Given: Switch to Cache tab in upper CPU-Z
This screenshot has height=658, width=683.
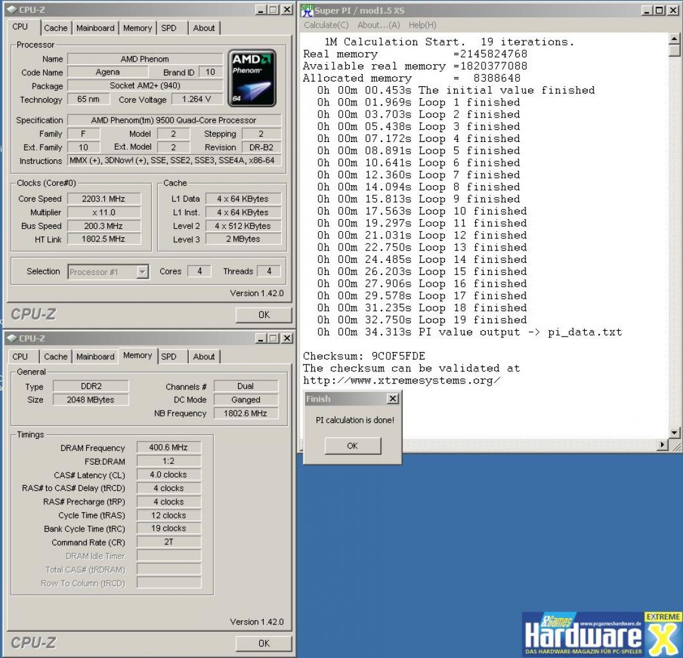Looking at the screenshot, I should tap(56, 28).
